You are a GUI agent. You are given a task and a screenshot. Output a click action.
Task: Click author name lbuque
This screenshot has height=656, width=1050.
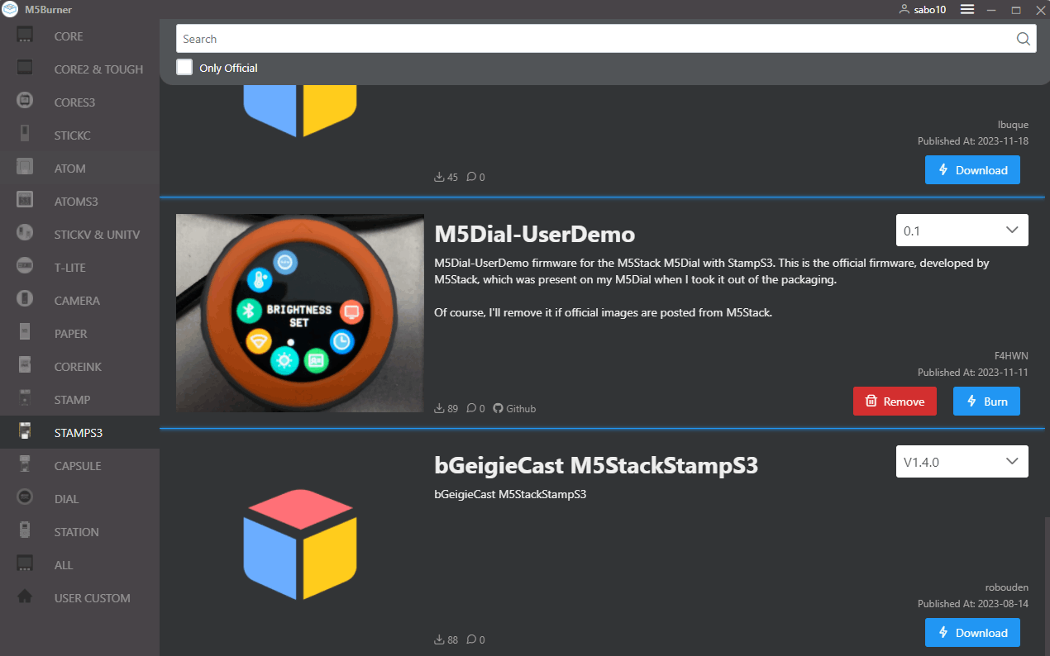click(x=1013, y=125)
